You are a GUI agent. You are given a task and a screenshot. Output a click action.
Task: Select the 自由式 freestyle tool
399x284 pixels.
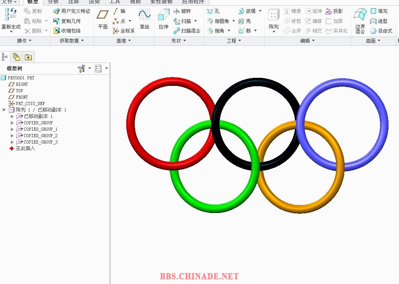381,31
